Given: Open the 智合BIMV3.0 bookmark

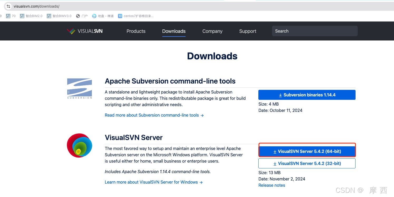Looking at the screenshot, I should 59,16.
